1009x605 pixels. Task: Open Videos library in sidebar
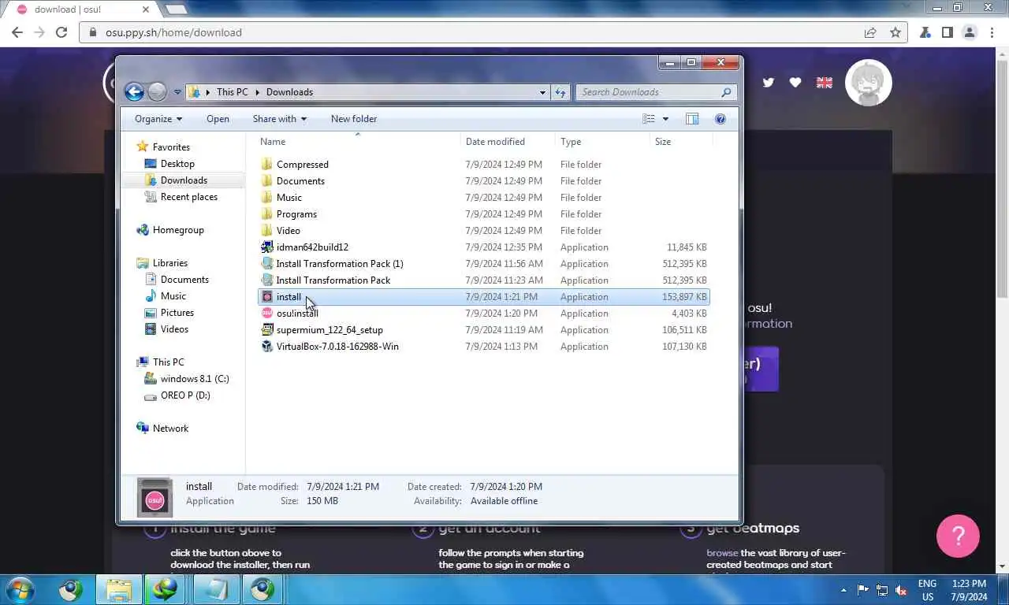174,329
